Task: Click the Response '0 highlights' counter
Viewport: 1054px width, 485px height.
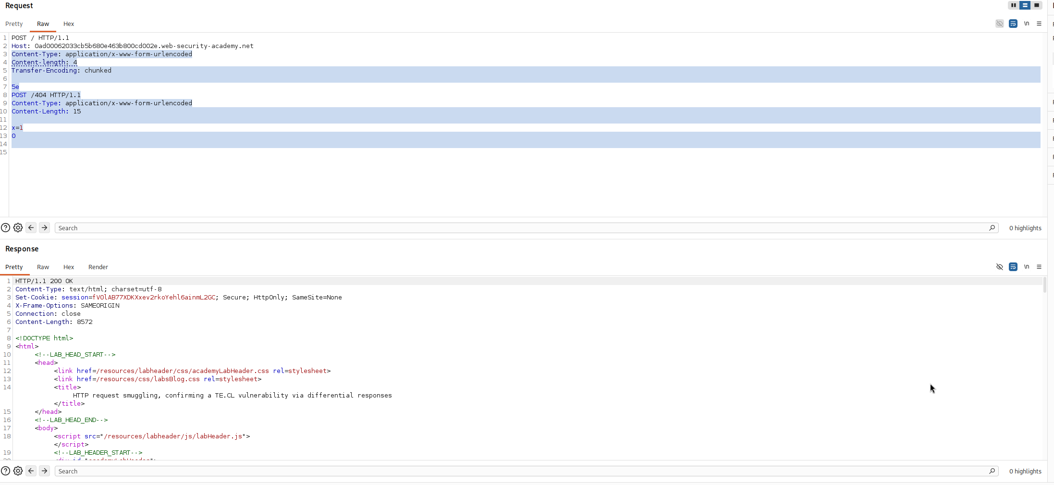Action: tap(1025, 472)
